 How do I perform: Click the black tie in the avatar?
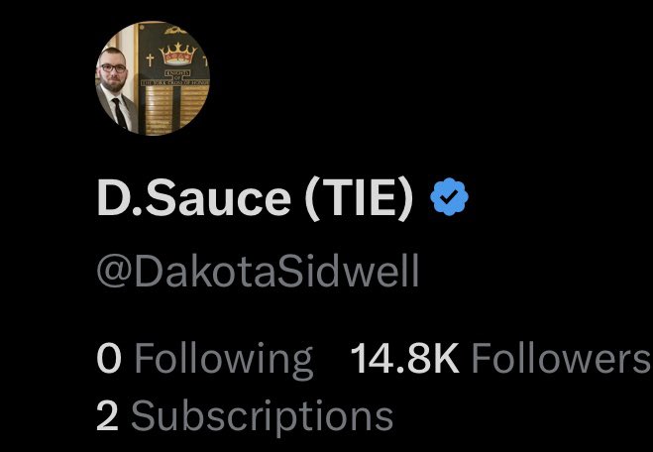point(120,112)
